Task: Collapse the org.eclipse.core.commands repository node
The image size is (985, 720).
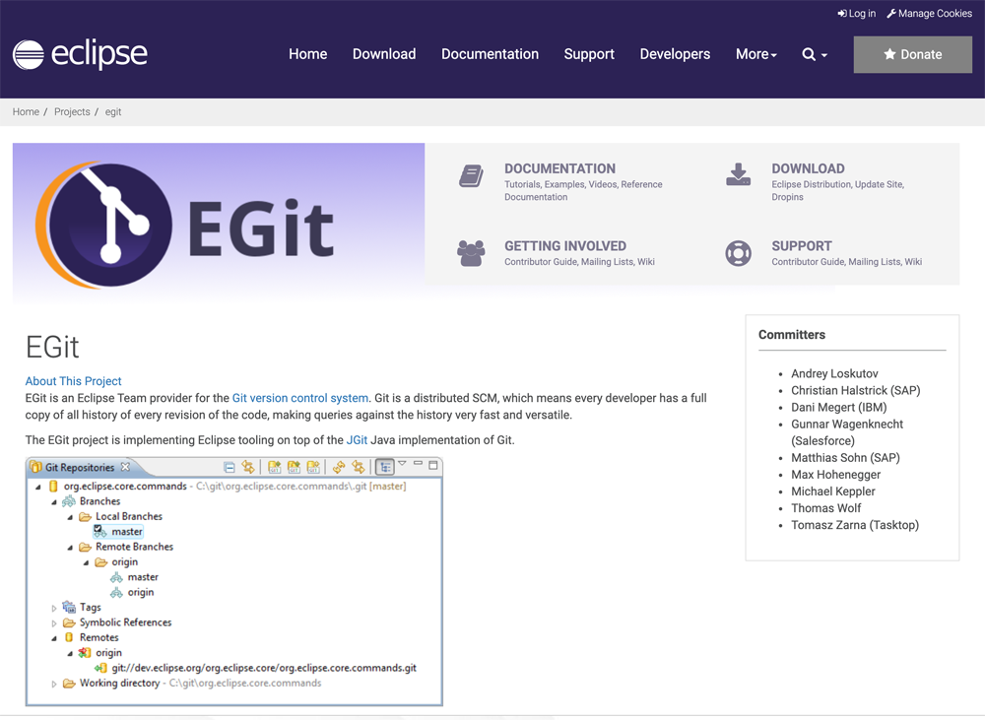Action: (37, 487)
